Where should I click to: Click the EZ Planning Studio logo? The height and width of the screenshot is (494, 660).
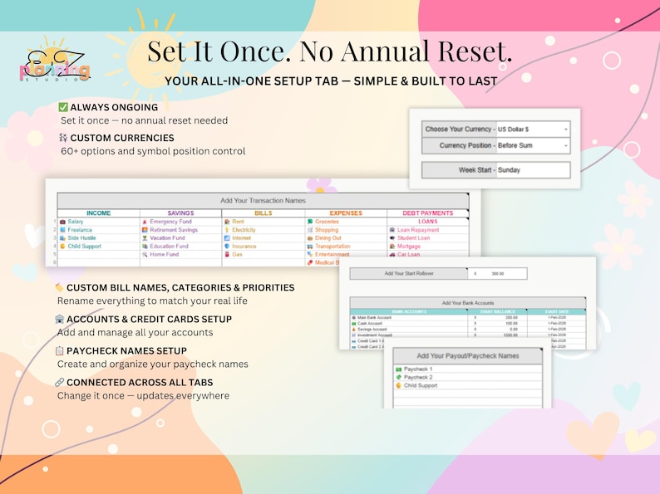pos(55,61)
